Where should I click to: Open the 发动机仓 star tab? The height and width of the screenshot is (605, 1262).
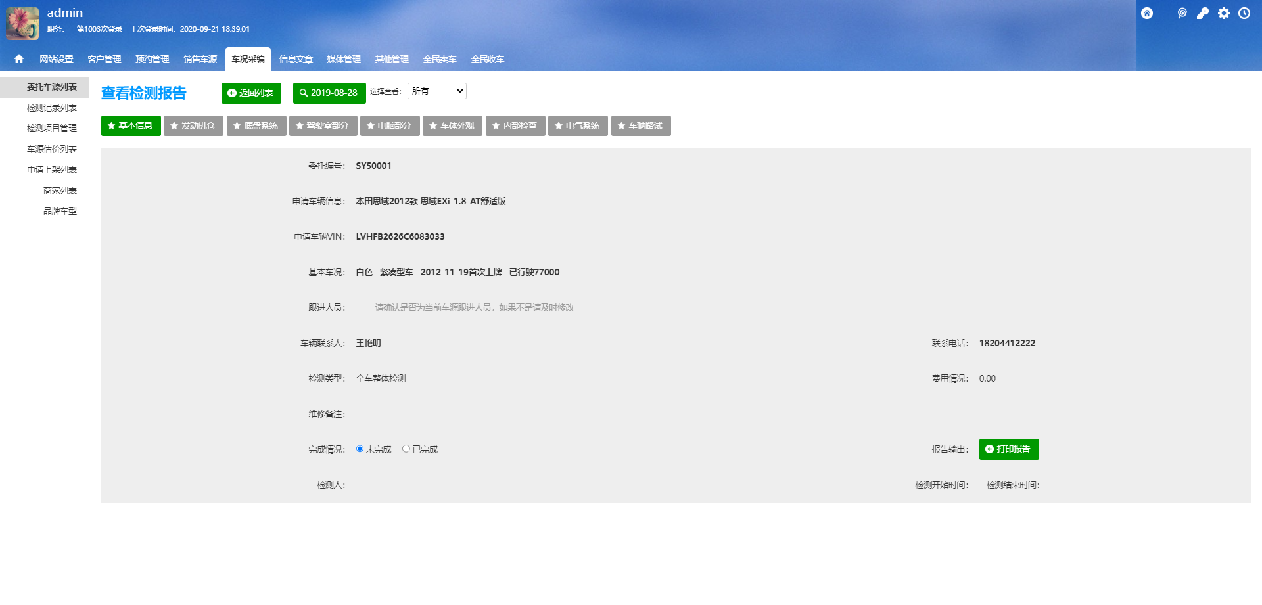193,126
